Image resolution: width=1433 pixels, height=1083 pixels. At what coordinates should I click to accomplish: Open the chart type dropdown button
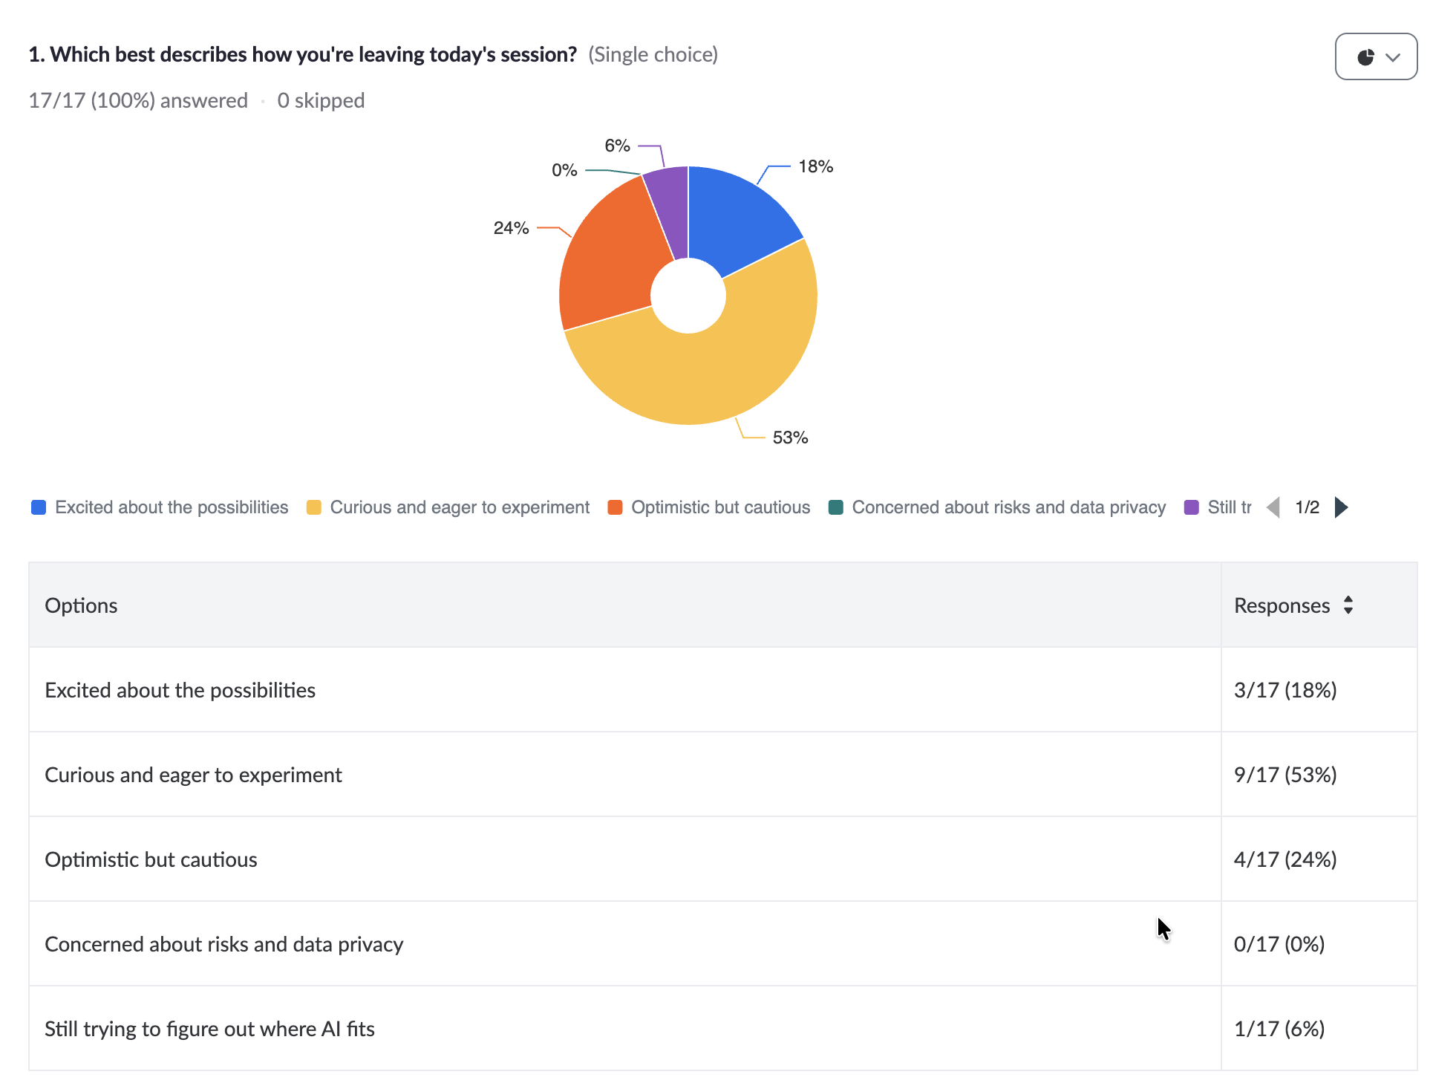(1376, 56)
